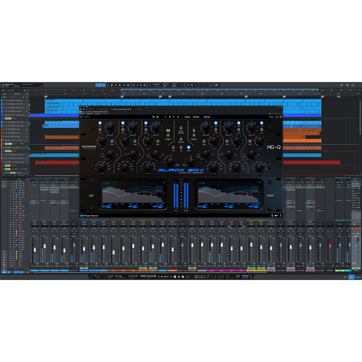The height and width of the screenshot is (362, 362).
Task: Click Reset in the plugin header
Action: (x=206, y=117)
